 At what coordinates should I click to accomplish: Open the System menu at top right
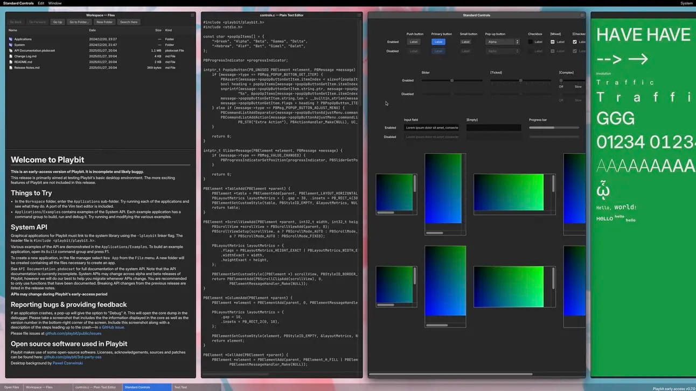click(x=686, y=3)
